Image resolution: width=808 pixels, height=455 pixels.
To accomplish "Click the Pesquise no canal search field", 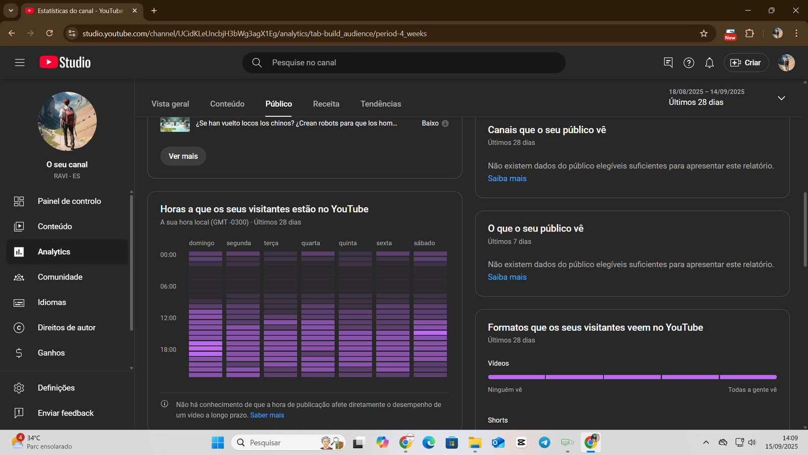I will click(x=404, y=63).
